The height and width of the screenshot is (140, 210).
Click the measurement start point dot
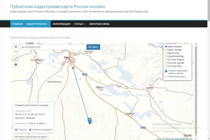point(73,68)
